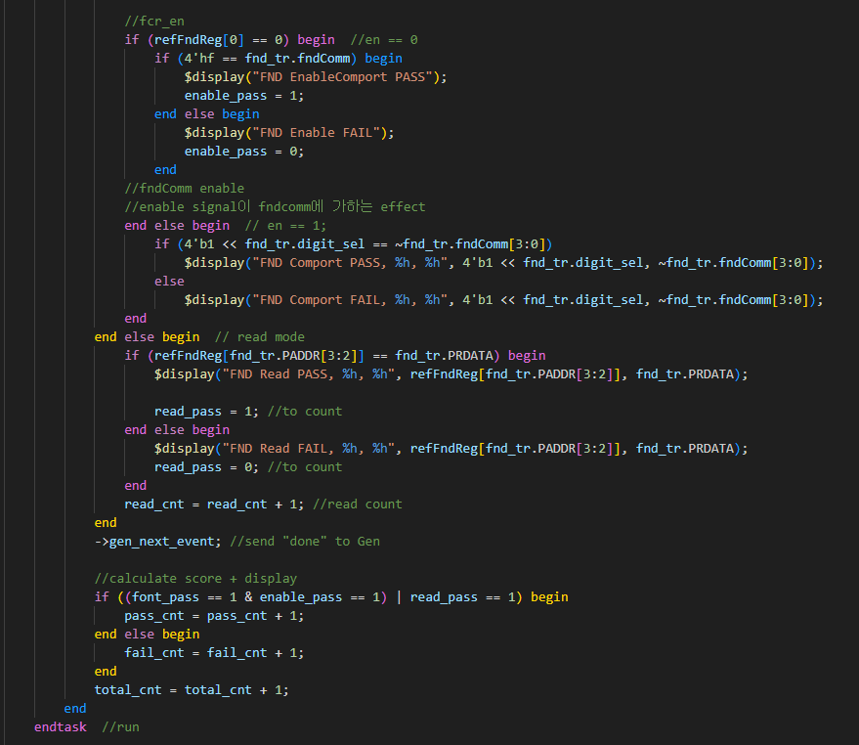The height and width of the screenshot is (745, 859).
Task: Click the "FND Read FAIL, %h, %h" string
Action: [x=309, y=449]
